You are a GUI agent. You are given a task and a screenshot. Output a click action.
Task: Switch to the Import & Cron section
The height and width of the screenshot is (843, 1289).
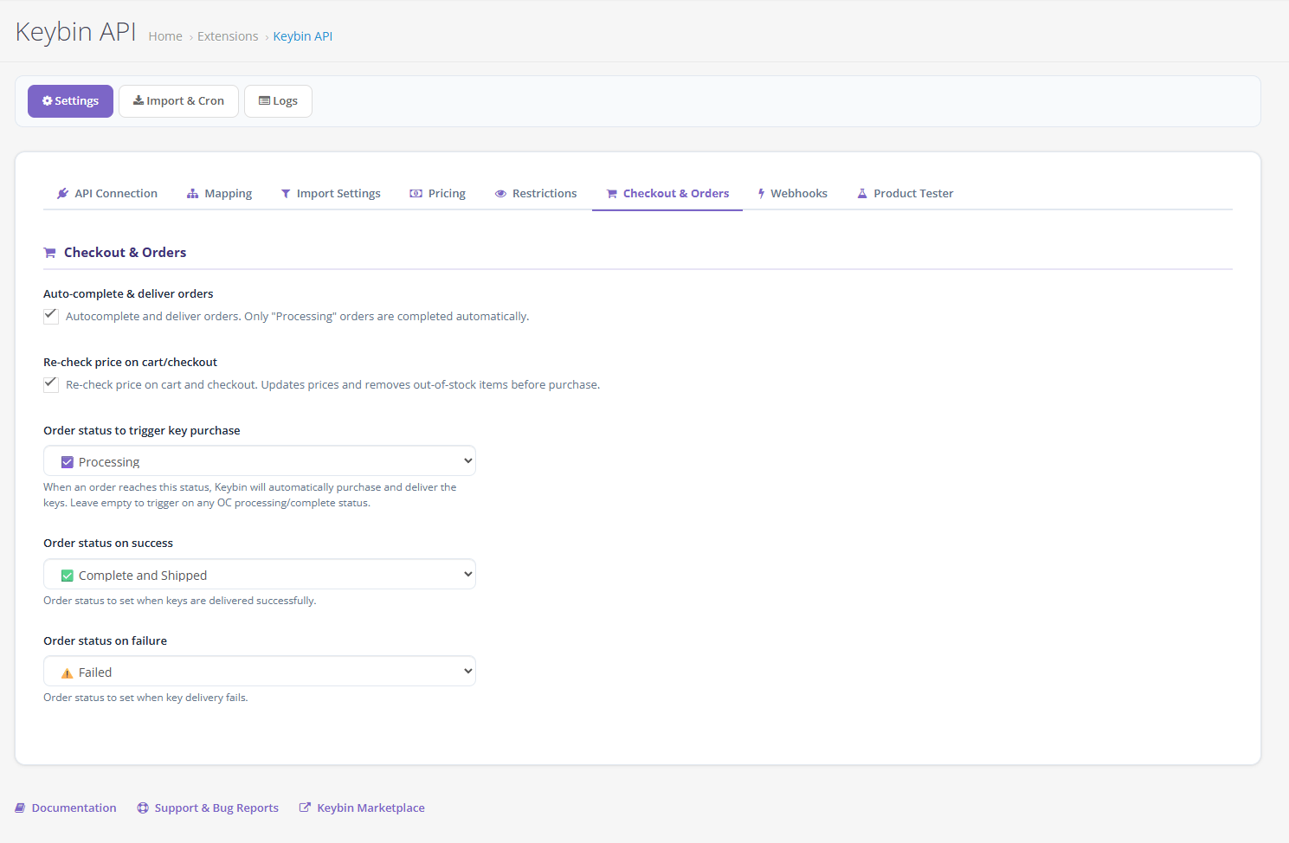tap(178, 101)
